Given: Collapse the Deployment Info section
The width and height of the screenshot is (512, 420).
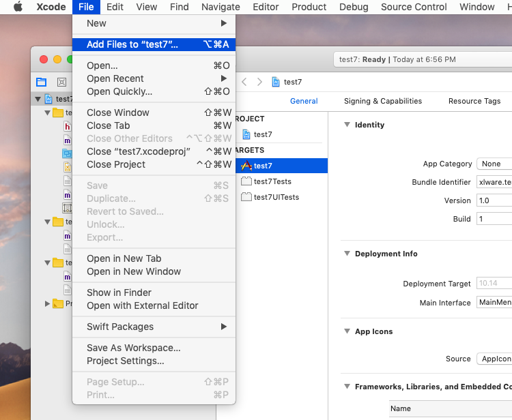Looking at the screenshot, I should pos(347,254).
